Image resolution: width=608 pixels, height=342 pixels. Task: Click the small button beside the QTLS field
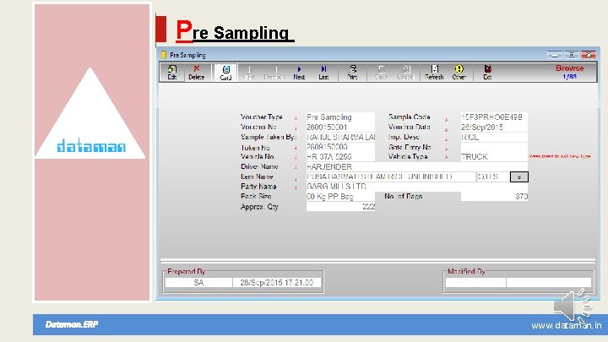[x=518, y=176]
